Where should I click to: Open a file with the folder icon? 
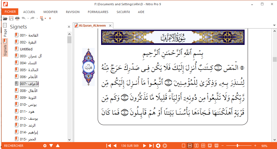pyautogui.click(x=5, y=18)
